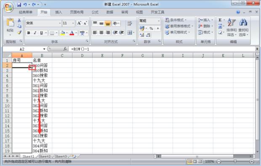Expand the 单元格样式 cell styles menu
Viewport: 261px width, 166px height.
coord(178,32)
